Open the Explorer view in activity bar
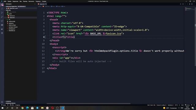Viewport: 196px width, 110px height. 2,5
